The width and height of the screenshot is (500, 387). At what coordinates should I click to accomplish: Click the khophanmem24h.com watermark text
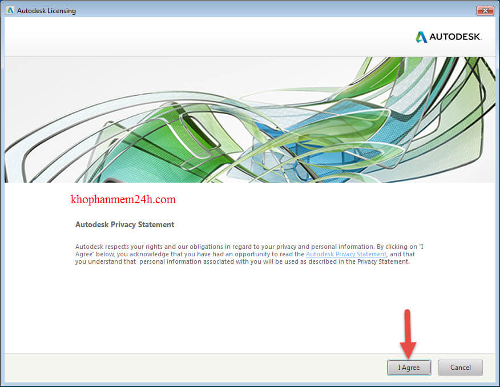[123, 200]
